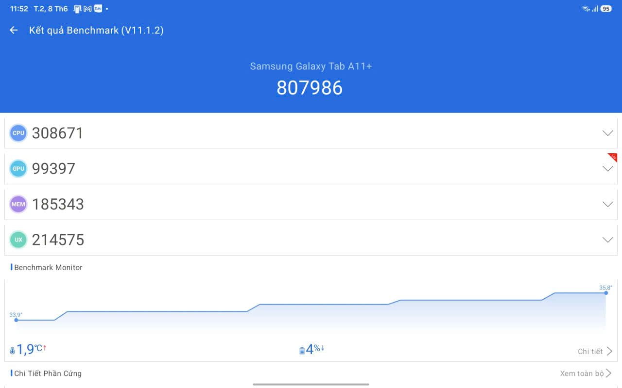Viewport: 622px width, 388px height.
Task: Open the Zalo notification icon in status bar
Action: point(98,9)
